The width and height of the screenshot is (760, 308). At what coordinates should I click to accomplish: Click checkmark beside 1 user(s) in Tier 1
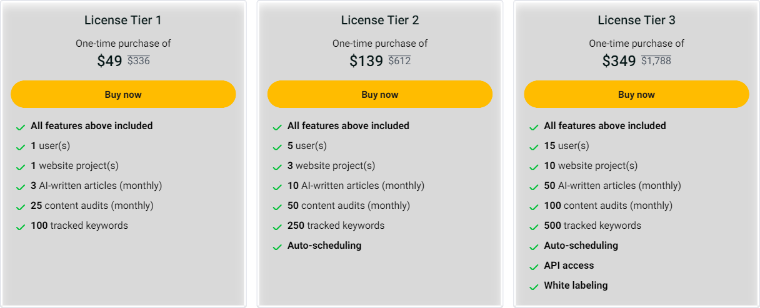(21, 148)
